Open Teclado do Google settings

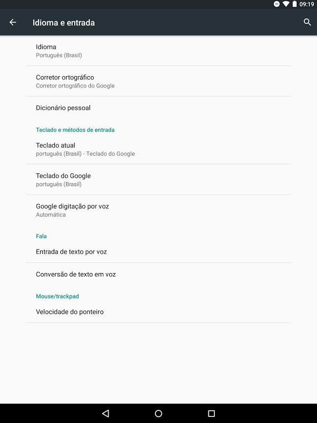pyautogui.click(x=158, y=179)
